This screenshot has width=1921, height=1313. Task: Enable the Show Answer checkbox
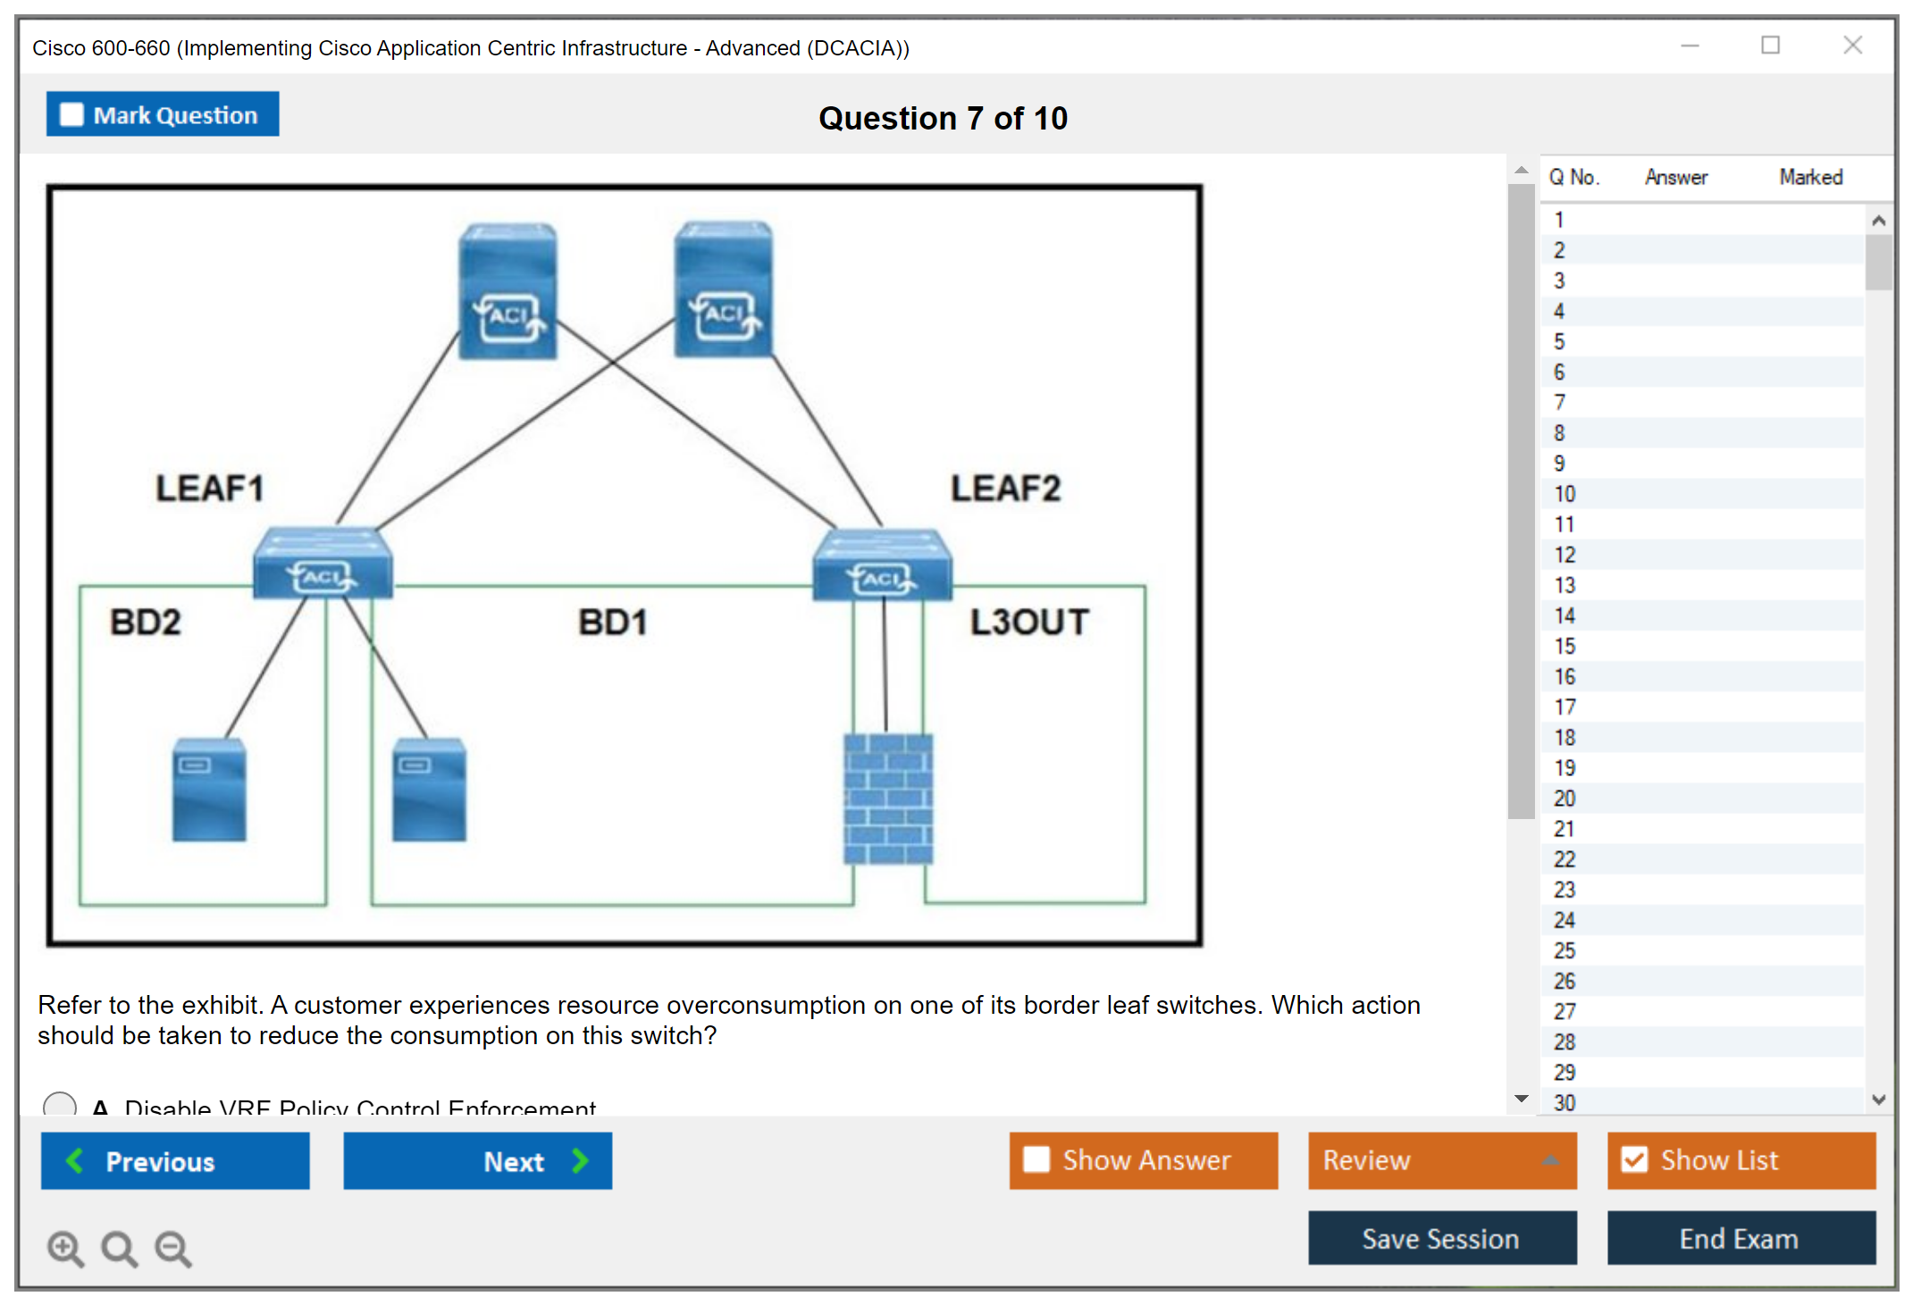coord(1036,1160)
